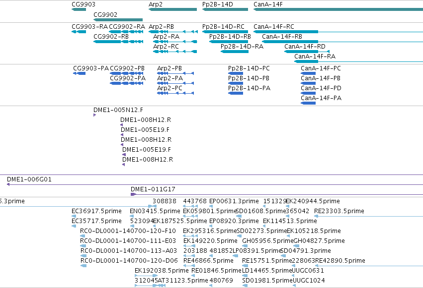Select protein CG9902-PA
This screenshot has width=423, height=288.
[x=127, y=83]
